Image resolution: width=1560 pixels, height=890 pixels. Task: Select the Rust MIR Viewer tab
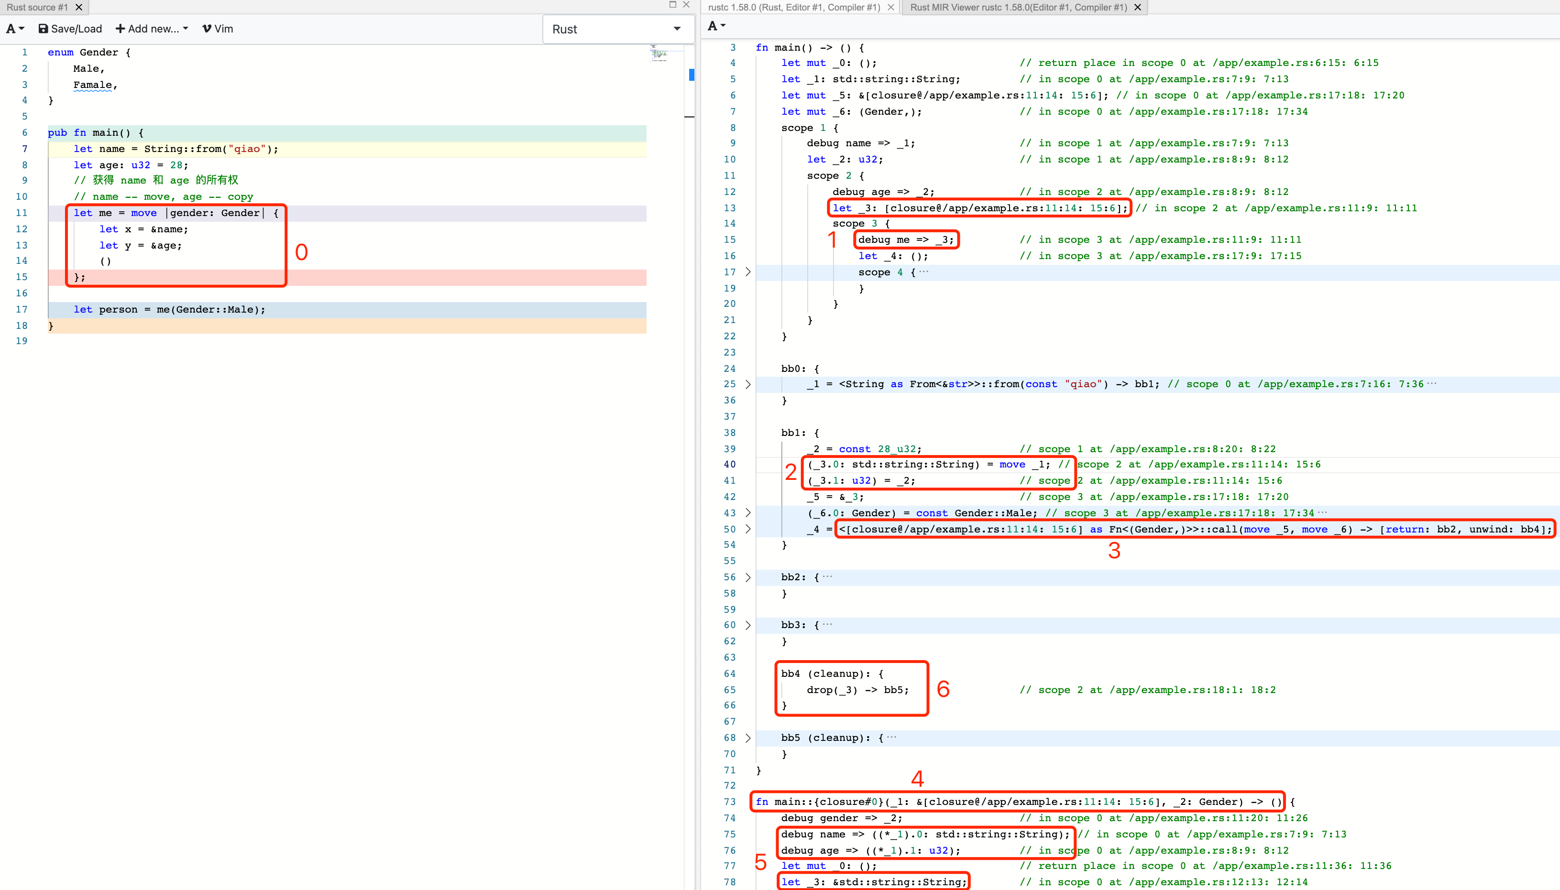[x=1018, y=7]
